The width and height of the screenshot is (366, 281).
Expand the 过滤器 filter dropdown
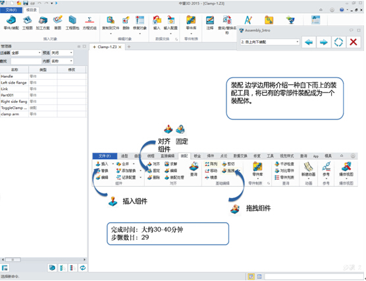(x=26, y=53)
